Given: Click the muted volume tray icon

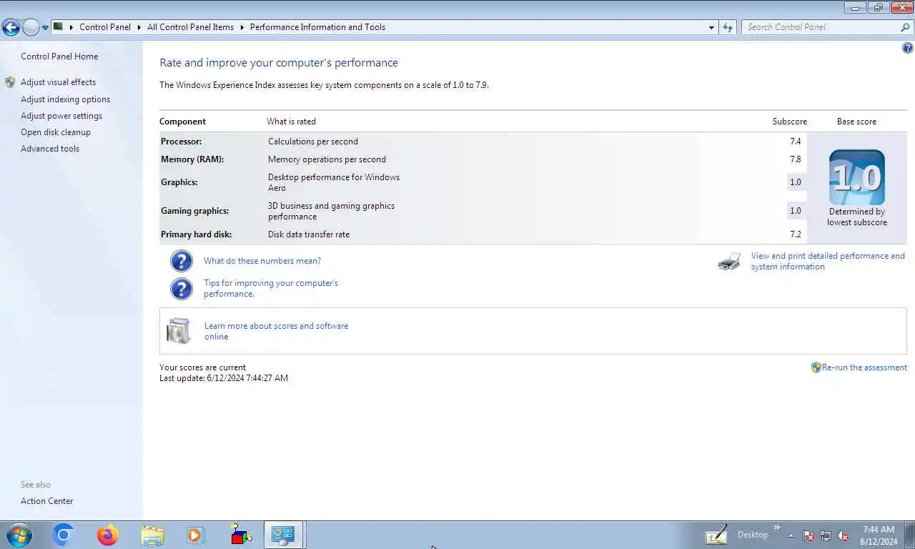Looking at the screenshot, I should pos(843,535).
